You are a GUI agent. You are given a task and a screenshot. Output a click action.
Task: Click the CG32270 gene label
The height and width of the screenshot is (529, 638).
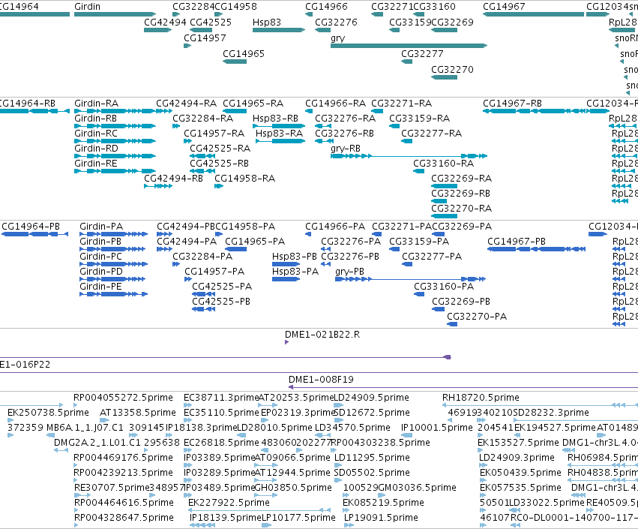[x=453, y=70]
